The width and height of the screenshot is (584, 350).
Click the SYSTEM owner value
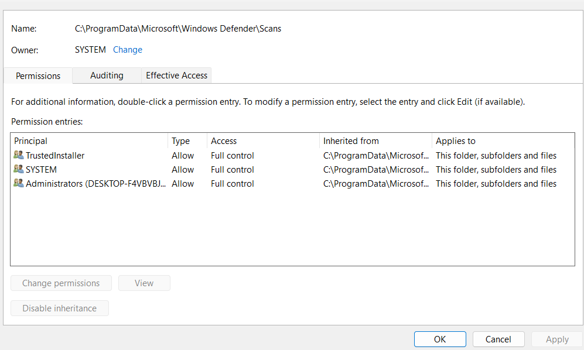point(90,50)
